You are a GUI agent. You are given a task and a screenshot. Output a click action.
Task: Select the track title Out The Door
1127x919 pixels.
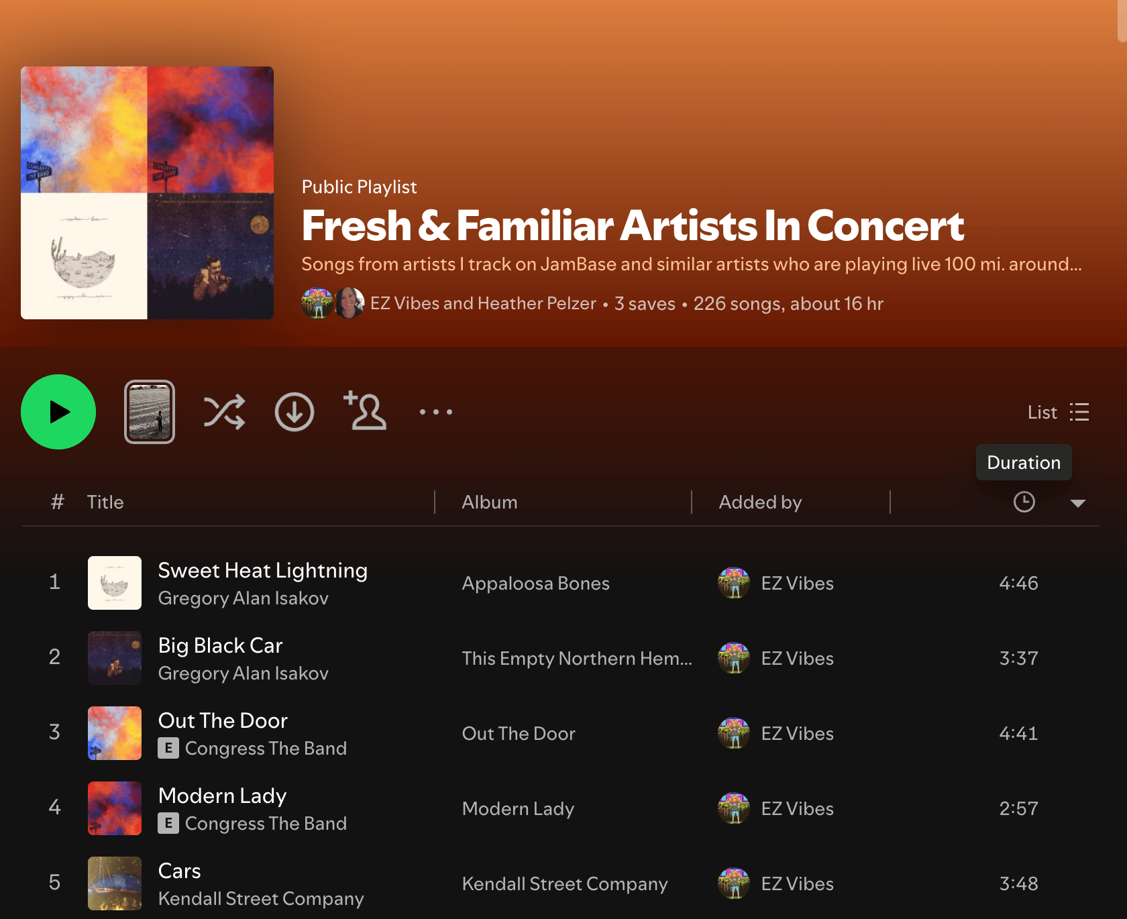coord(223,720)
